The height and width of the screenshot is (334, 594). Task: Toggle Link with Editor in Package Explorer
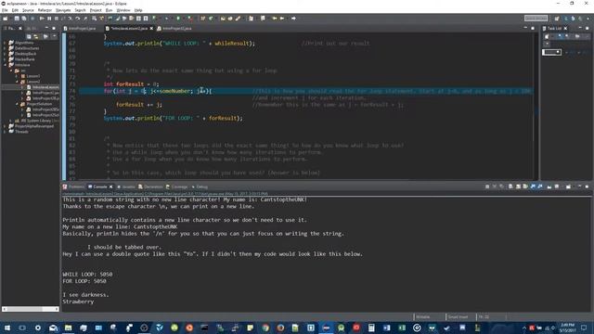(36, 36)
